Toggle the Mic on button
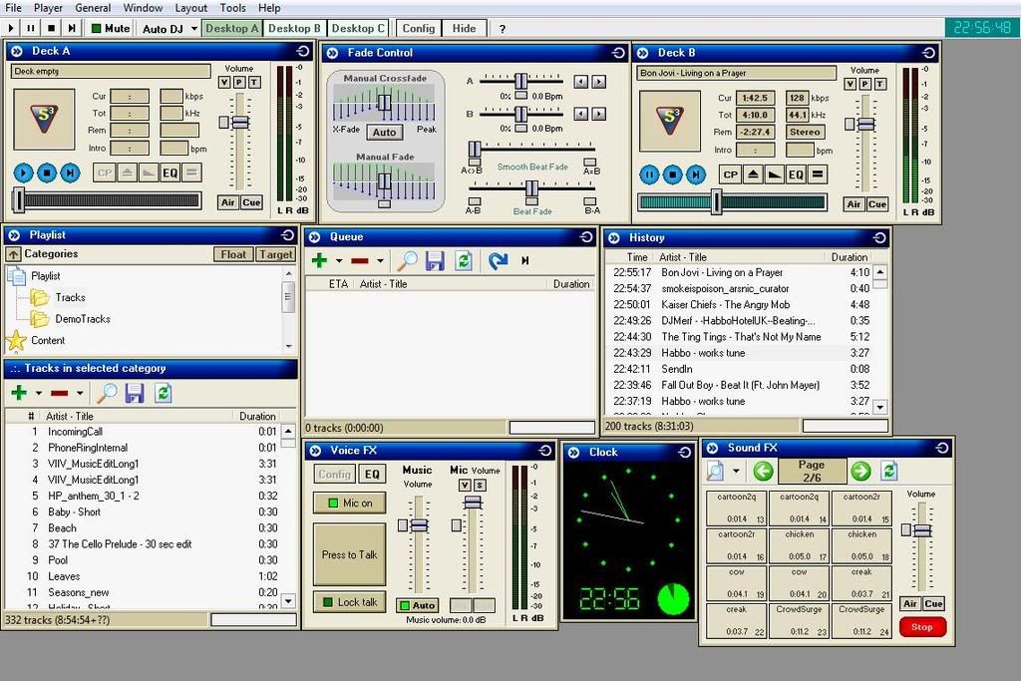The image size is (1021, 681). coord(349,503)
